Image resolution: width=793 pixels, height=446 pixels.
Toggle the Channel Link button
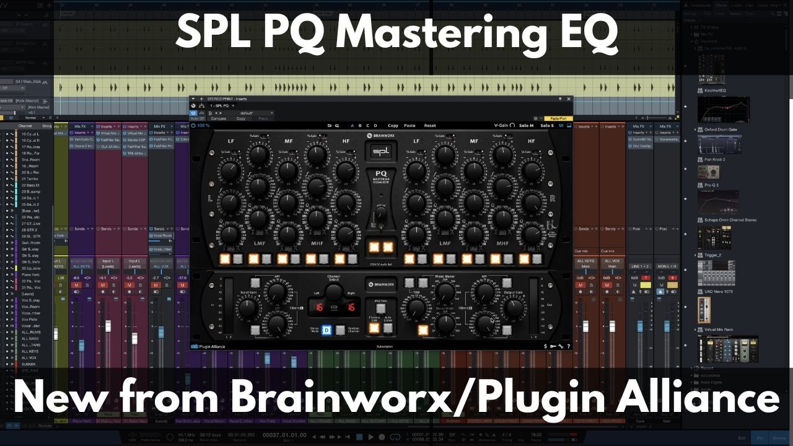coord(374,328)
